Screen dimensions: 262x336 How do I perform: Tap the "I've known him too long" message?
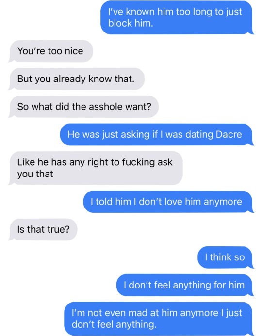click(x=176, y=17)
